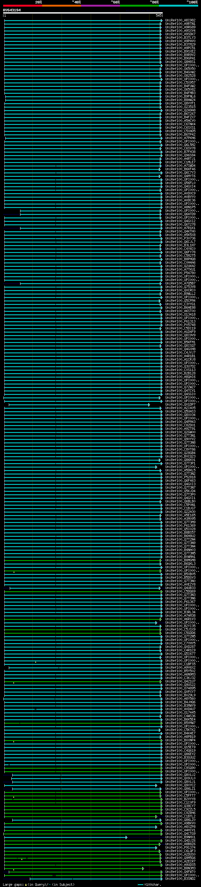Click the UniRef100_A2I405 label
The width and height of the screenshot is (201, 887).
click(180, 408)
